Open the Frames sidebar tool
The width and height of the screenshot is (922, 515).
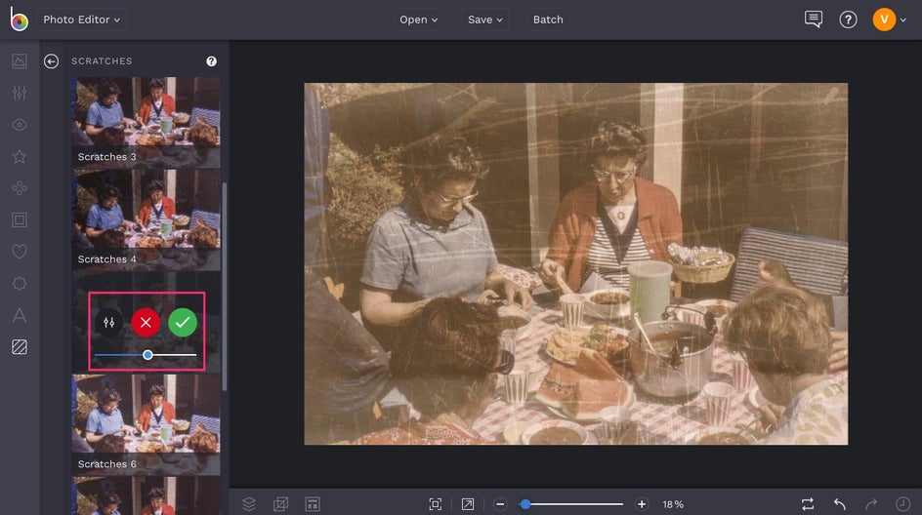tap(20, 219)
